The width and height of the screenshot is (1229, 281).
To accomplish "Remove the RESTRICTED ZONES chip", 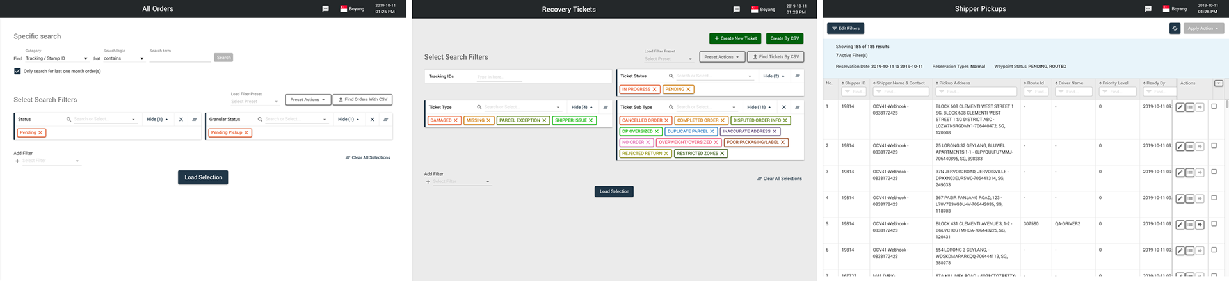I will [722, 154].
